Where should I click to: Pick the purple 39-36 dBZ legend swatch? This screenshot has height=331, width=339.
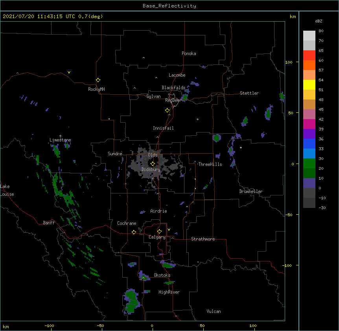(x=309, y=134)
